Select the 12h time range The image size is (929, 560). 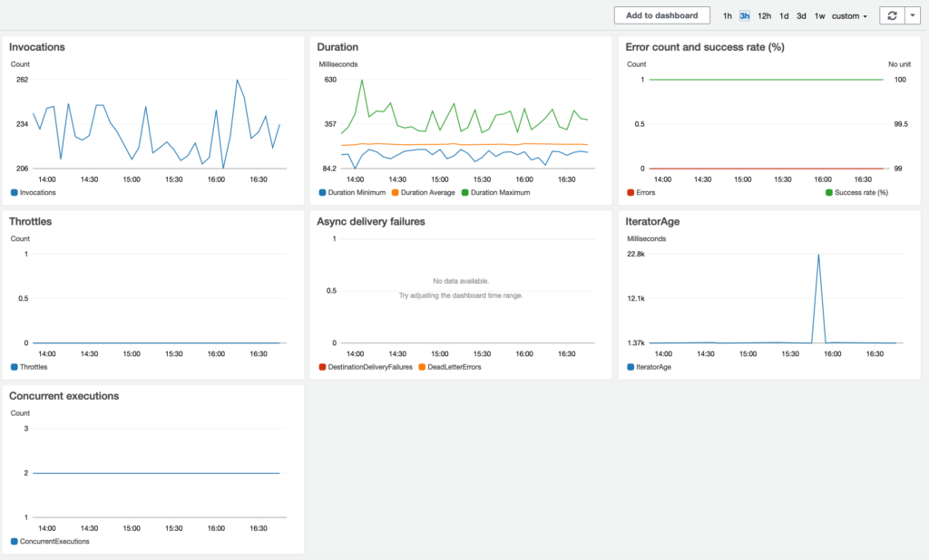[x=764, y=15]
